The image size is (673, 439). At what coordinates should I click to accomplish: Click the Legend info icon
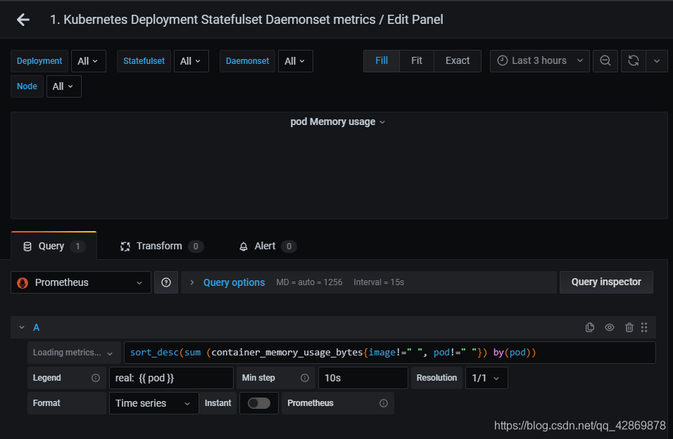96,378
